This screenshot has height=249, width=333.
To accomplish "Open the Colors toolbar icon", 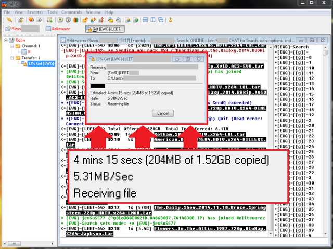I will (x=76, y=20).
